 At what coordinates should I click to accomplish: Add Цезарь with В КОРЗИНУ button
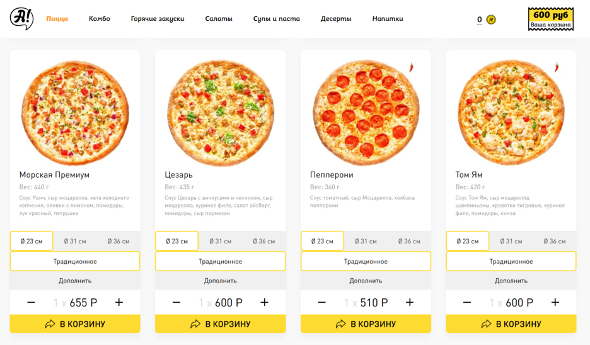click(220, 324)
